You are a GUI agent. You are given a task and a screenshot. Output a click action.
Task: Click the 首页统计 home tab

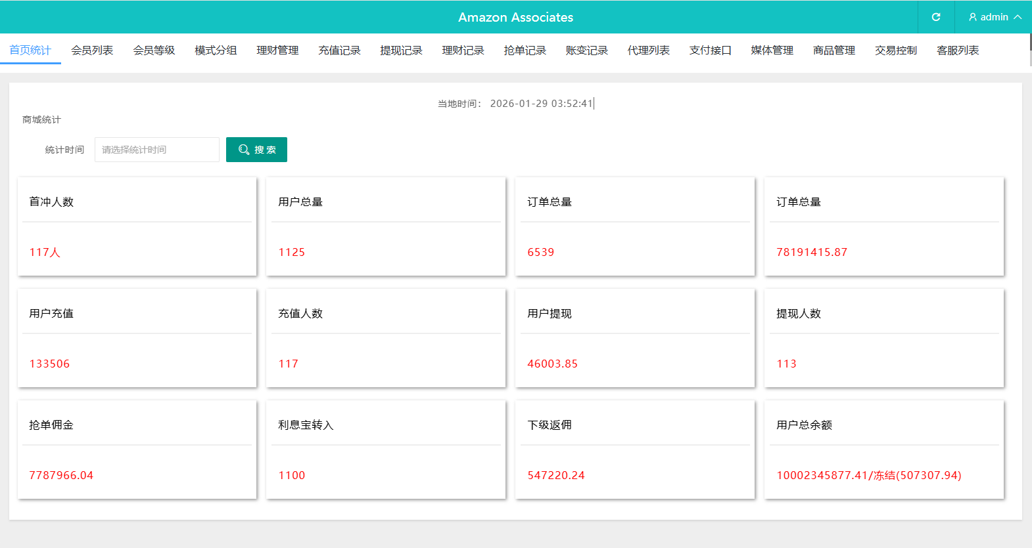point(30,51)
